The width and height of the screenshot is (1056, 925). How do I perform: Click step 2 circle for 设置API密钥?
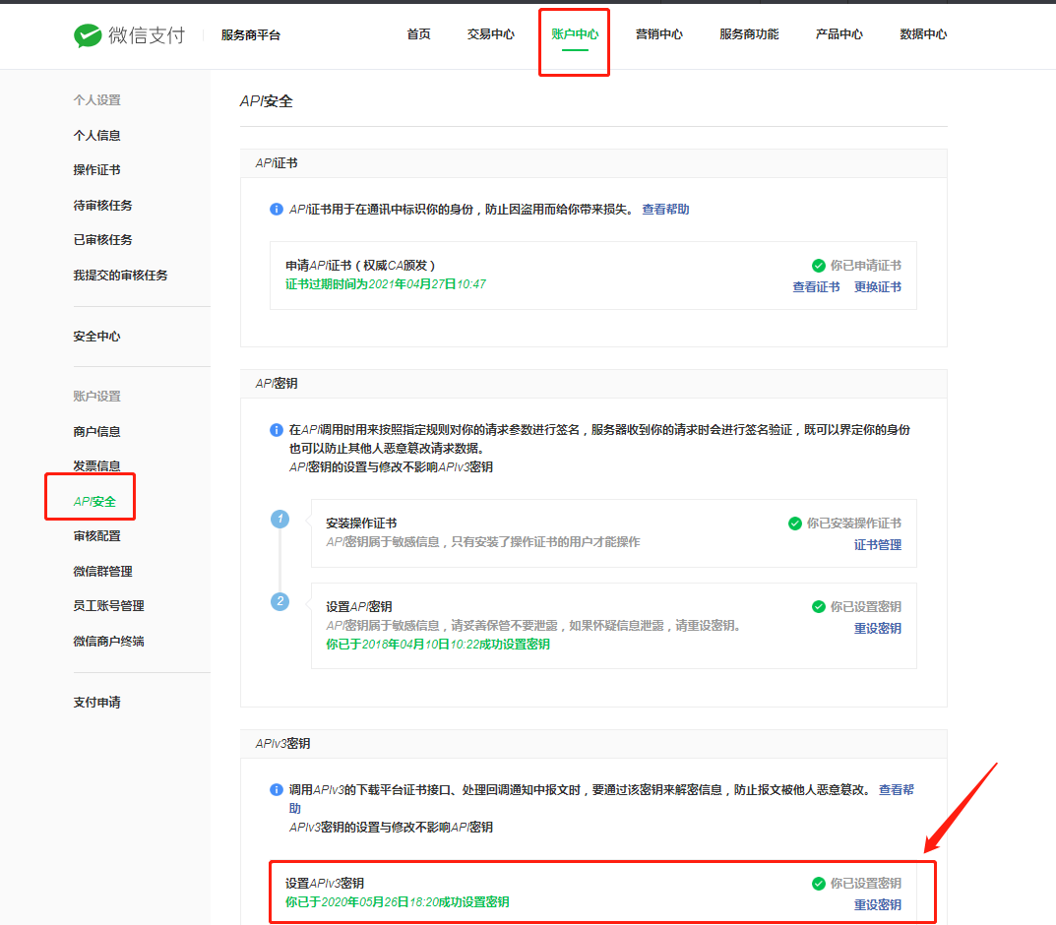pyautogui.click(x=280, y=601)
